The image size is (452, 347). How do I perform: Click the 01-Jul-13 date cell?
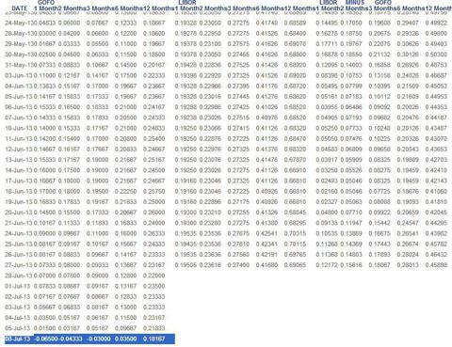[x=18, y=286]
